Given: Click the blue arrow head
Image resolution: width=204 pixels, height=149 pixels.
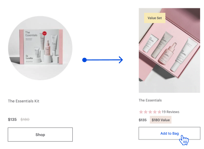Looking at the screenshot, I should (121, 60).
